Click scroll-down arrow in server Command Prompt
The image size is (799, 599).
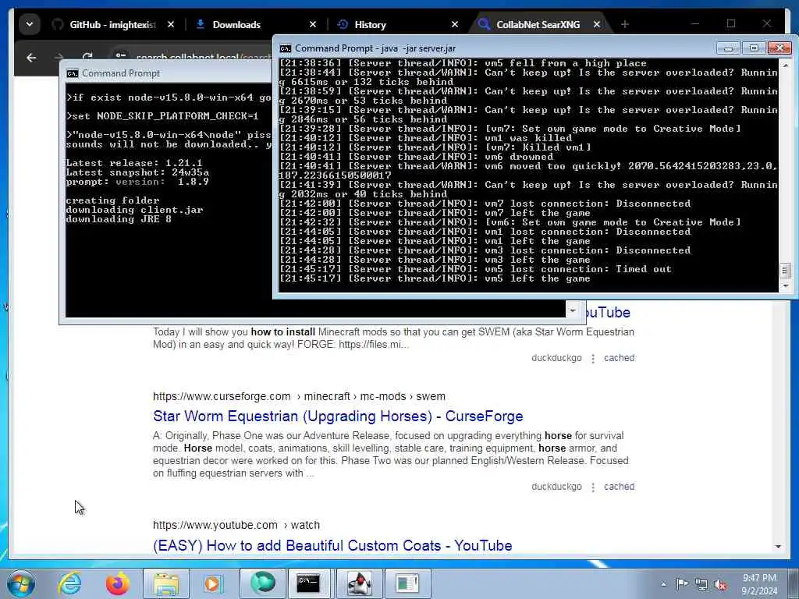click(785, 285)
